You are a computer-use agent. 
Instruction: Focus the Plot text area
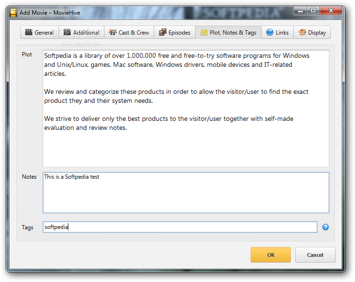click(x=186, y=109)
